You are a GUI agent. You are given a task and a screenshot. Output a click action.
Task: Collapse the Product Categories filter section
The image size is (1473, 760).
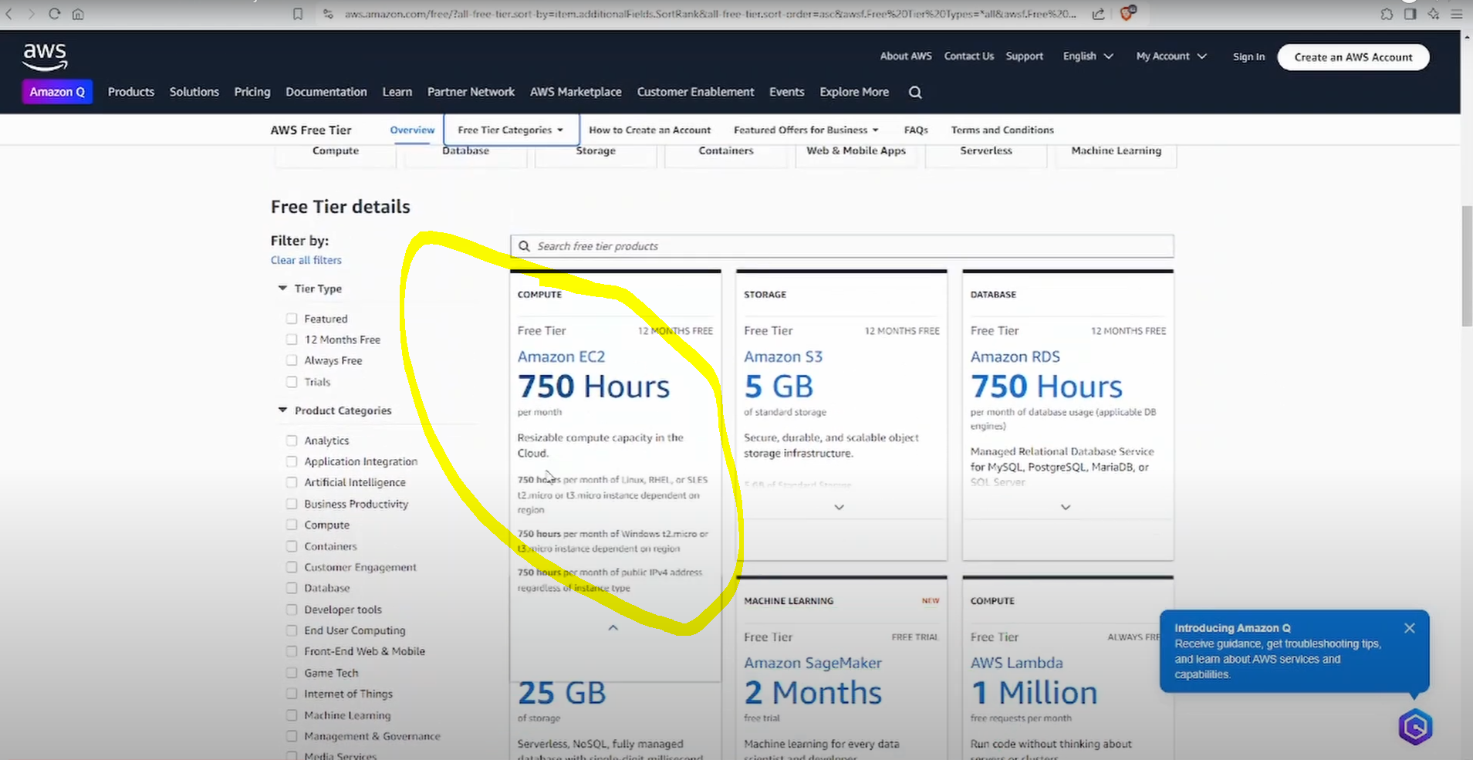coord(282,410)
